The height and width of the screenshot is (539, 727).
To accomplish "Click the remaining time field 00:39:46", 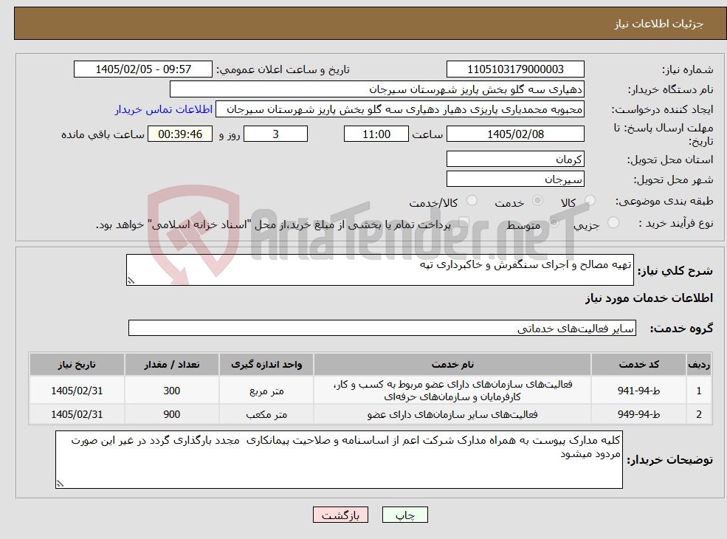I will pyautogui.click(x=180, y=134).
